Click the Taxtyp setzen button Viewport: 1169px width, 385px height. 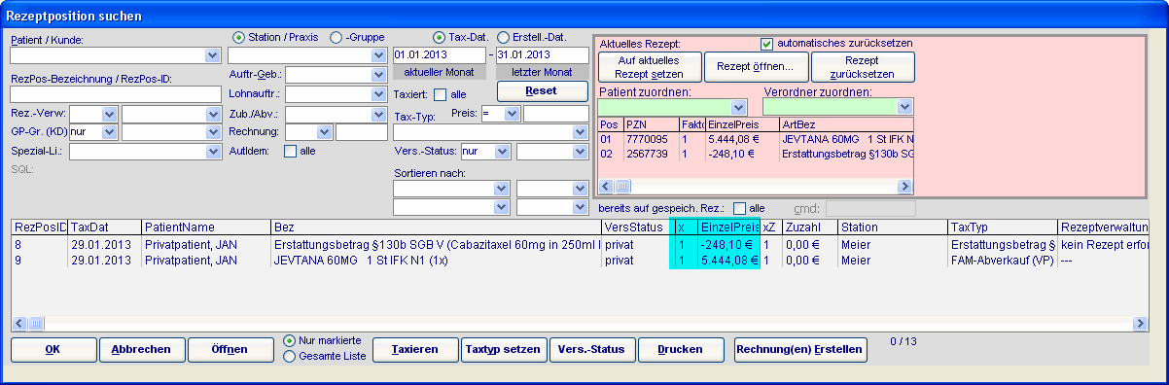(504, 349)
